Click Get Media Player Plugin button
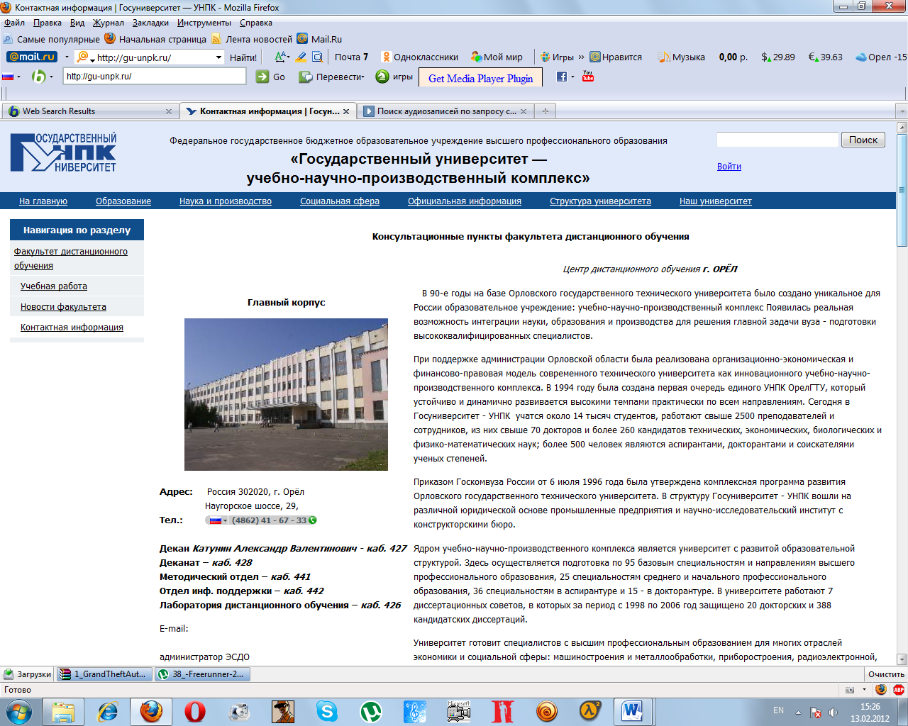The width and height of the screenshot is (908, 726). click(480, 78)
